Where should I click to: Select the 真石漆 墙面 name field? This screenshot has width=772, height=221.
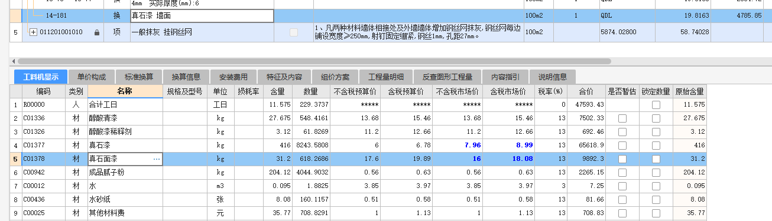tap(202, 16)
